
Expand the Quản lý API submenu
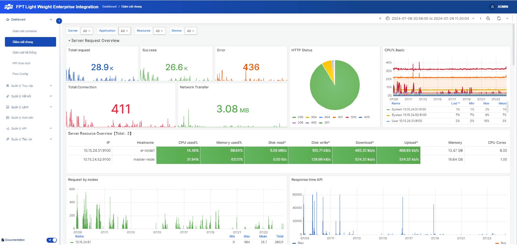click(x=51, y=128)
